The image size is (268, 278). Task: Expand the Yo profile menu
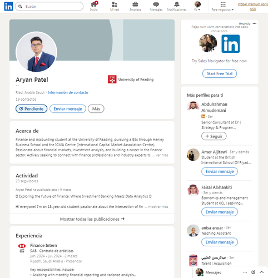(x=197, y=6)
